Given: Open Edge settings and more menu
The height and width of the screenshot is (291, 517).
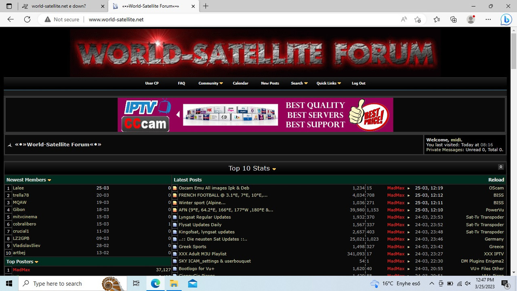Looking at the screenshot, I should click(488, 19).
